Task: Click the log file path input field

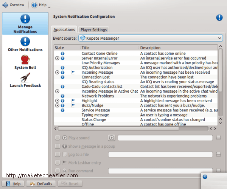Action: (x=160, y=155)
